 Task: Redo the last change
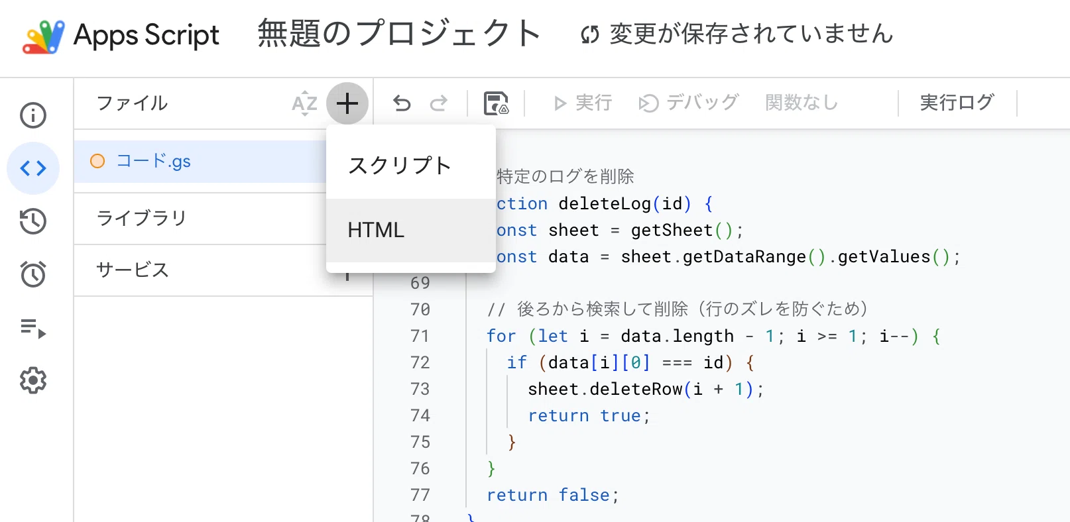click(439, 103)
